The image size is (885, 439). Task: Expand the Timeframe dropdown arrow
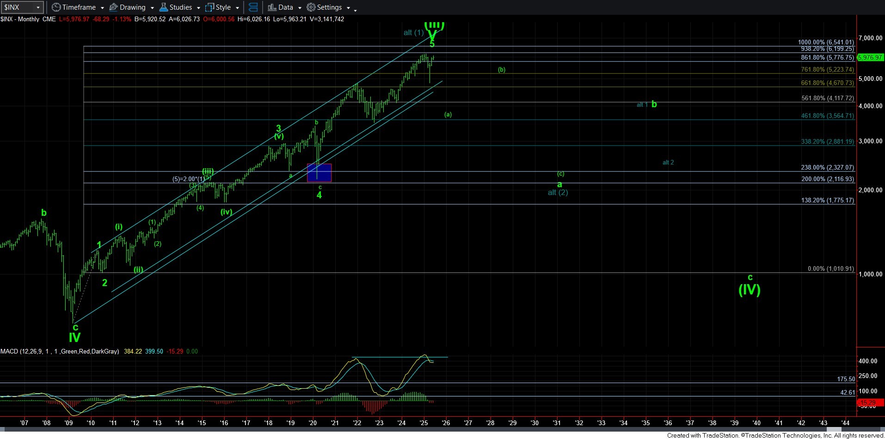click(x=102, y=8)
